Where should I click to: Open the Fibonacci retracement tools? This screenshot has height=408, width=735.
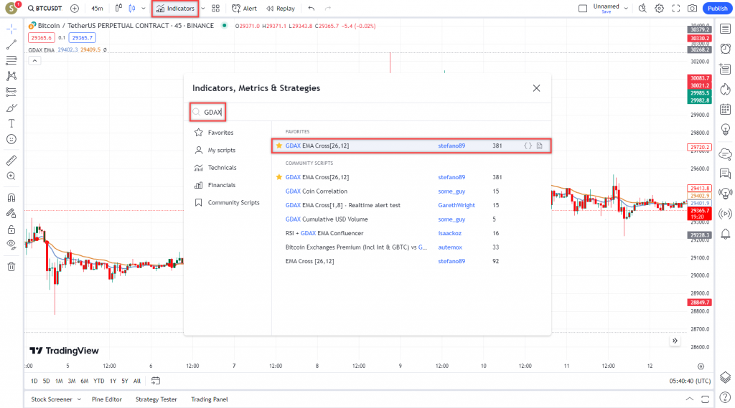[x=11, y=60]
